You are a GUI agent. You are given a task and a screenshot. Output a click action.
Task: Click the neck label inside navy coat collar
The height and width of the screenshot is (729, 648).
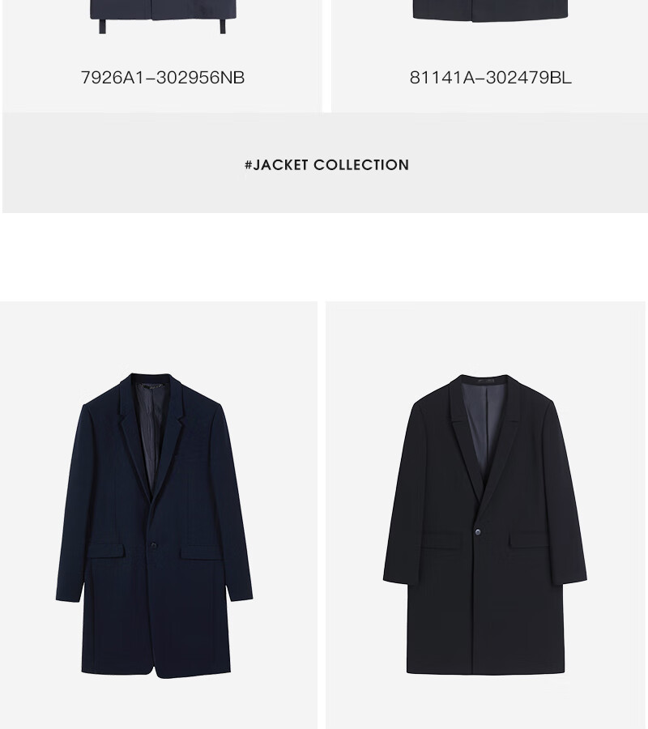click(151, 386)
